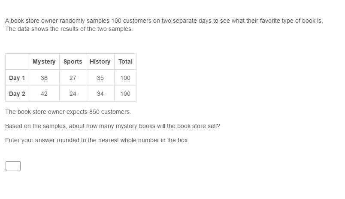Click the Day 2 History value 34
Image resolution: width=345 pixels, height=199 pixels.
point(100,94)
